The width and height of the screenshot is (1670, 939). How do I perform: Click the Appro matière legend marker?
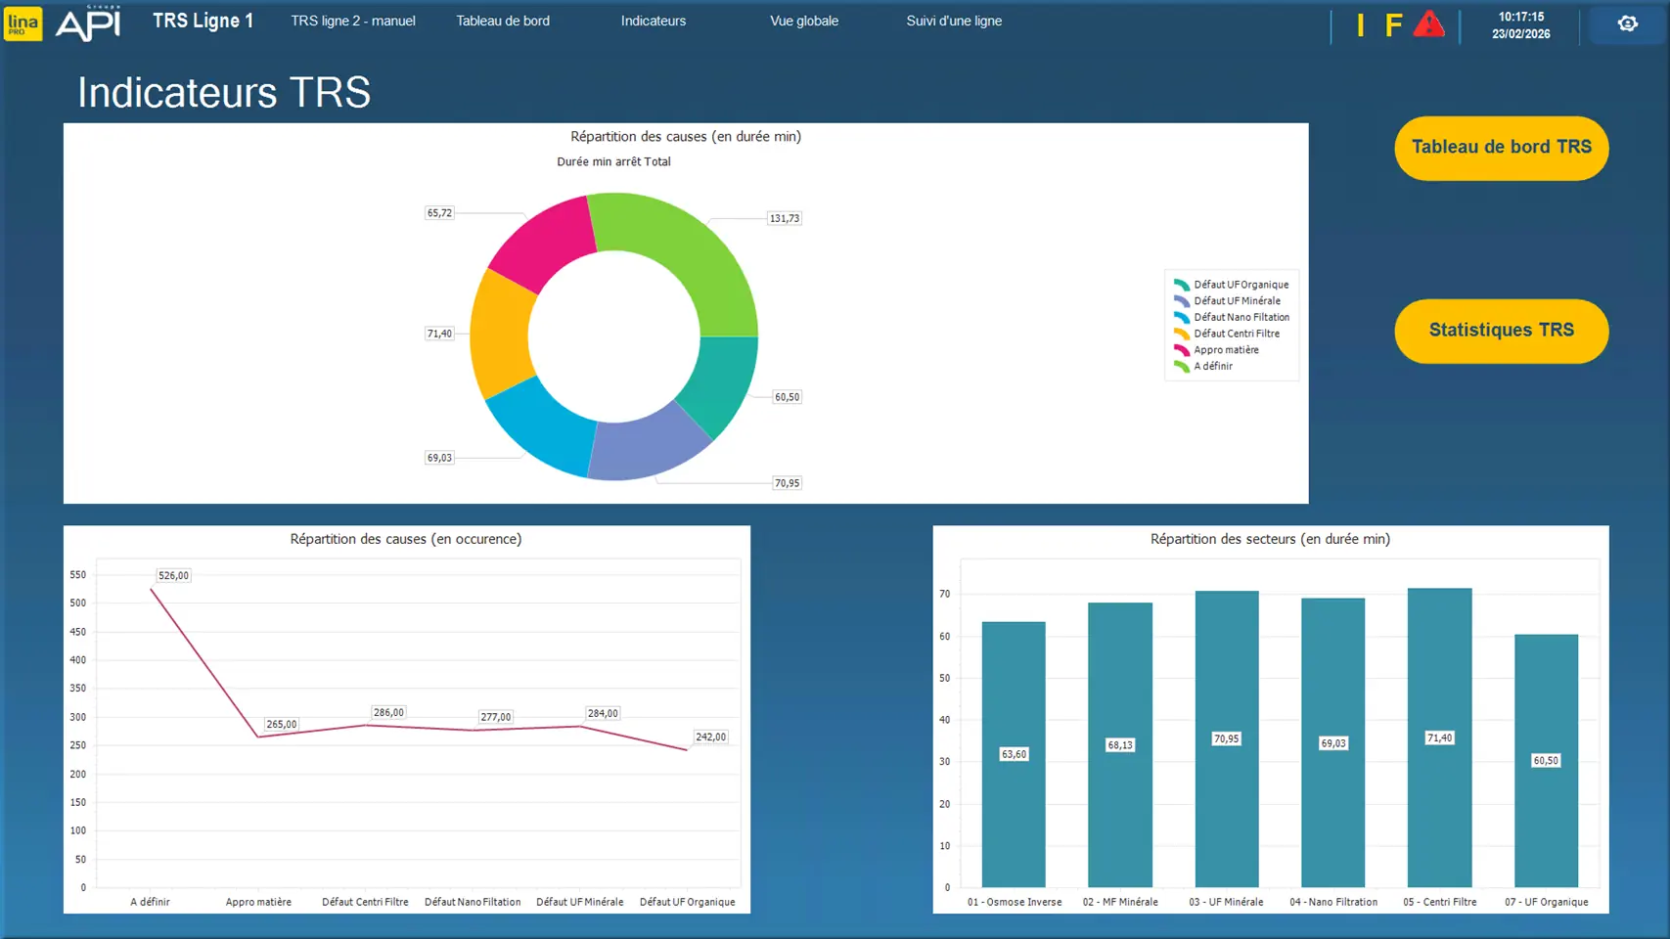pos(1181,350)
